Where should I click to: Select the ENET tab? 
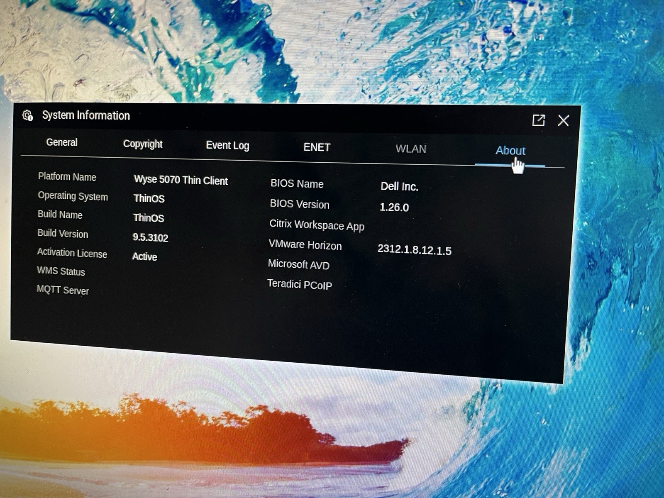coord(317,147)
